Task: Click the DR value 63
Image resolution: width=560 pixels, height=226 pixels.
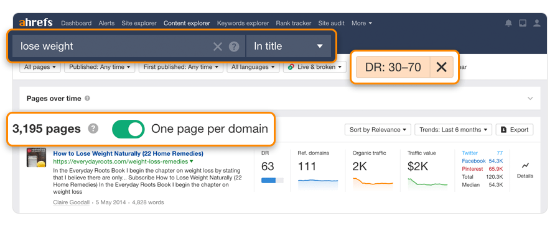Action: coord(268,166)
